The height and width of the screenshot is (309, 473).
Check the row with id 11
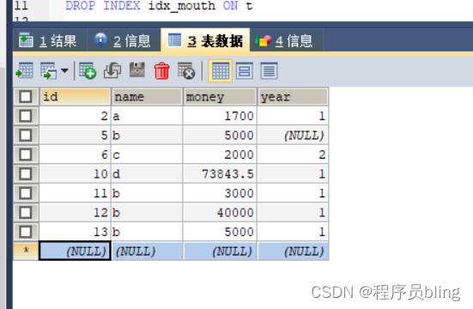coord(26,193)
